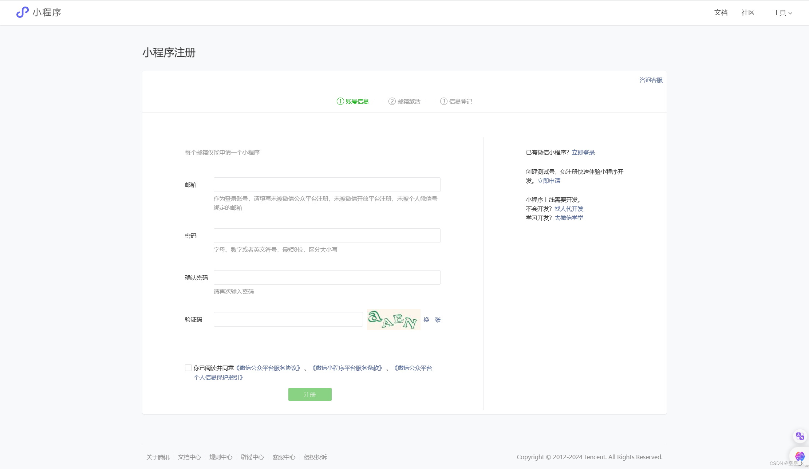
Task: Click the captcha image AAEN
Action: click(394, 319)
